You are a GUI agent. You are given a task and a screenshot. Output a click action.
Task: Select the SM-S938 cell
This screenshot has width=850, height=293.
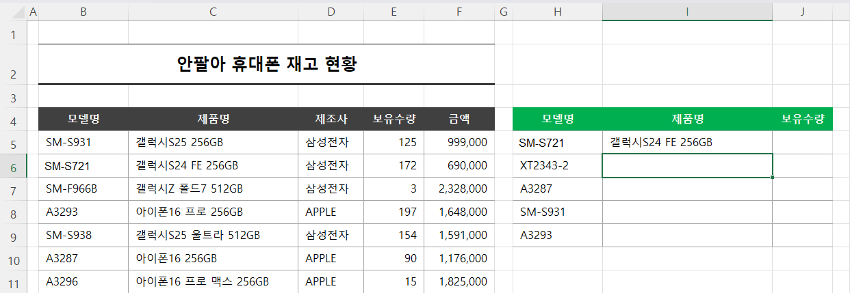click(83, 235)
